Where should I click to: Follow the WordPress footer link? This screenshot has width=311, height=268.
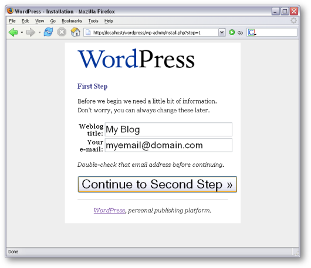[109, 210]
